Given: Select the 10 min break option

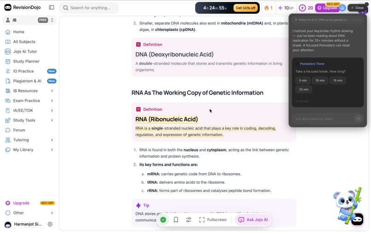Looking at the screenshot, I should [x=320, y=81].
